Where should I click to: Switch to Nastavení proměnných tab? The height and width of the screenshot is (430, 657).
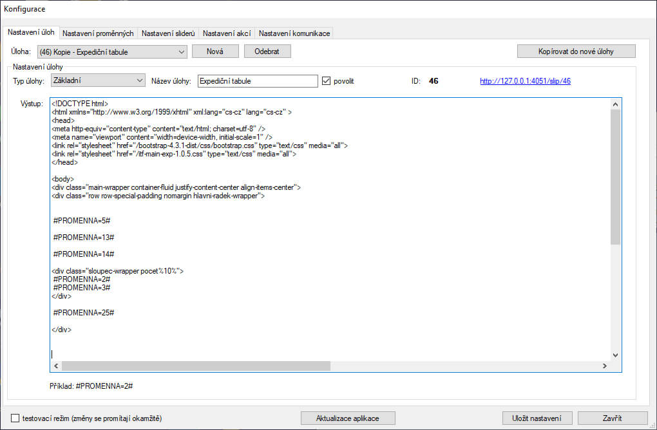98,33
